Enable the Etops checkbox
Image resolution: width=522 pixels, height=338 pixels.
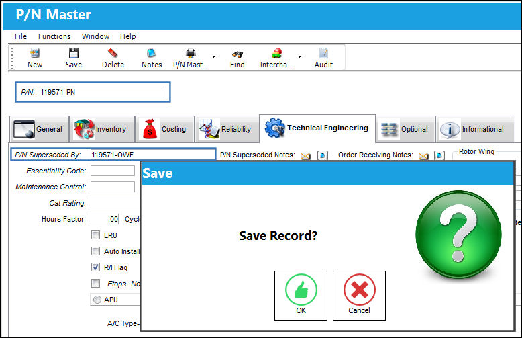[x=95, y=284]
